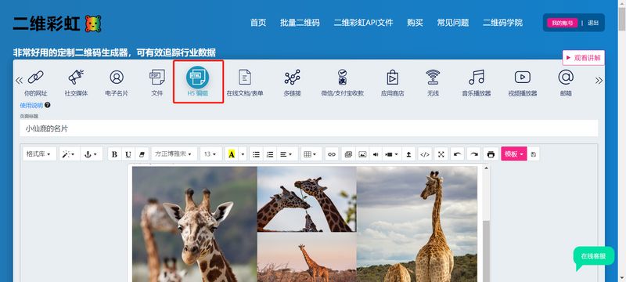Open the pink 模板 templates dropdown
Viewport: 626px width, 282px height.
point(514,154)
